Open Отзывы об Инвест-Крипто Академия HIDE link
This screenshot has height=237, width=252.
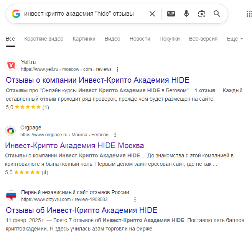click(x=82, y=210)
